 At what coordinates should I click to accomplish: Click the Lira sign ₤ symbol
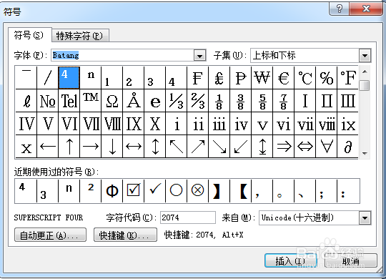[x=219, y=78]
